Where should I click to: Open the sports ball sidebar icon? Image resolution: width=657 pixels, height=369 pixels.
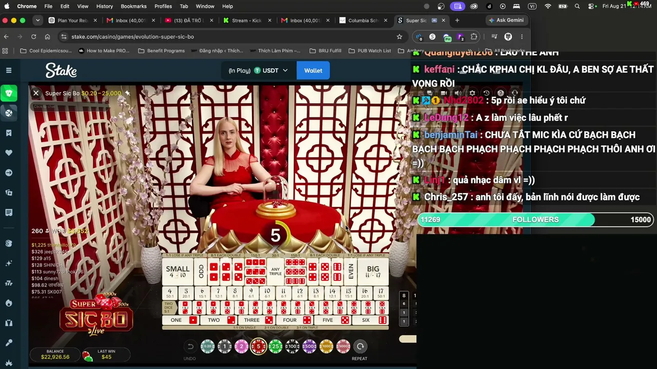9,113
